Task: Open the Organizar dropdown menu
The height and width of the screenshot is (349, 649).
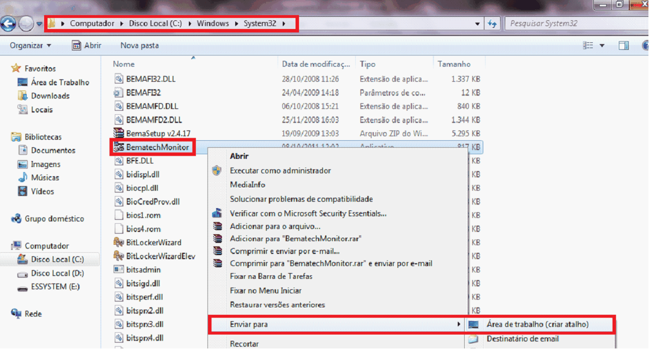Action: point(30,45)
